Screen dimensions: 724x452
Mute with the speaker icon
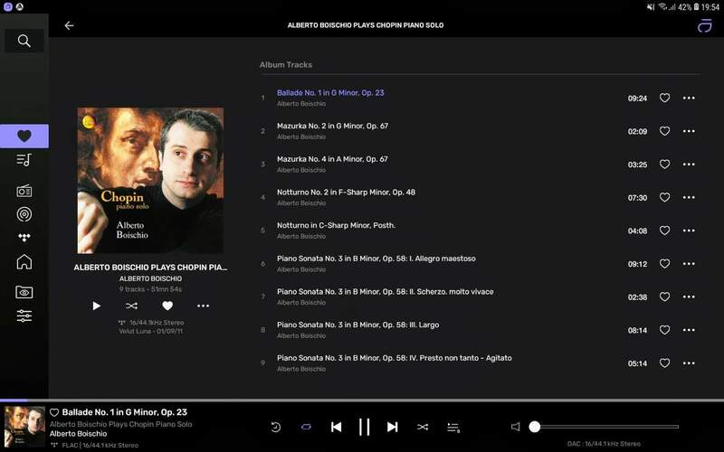pos(515,427)
